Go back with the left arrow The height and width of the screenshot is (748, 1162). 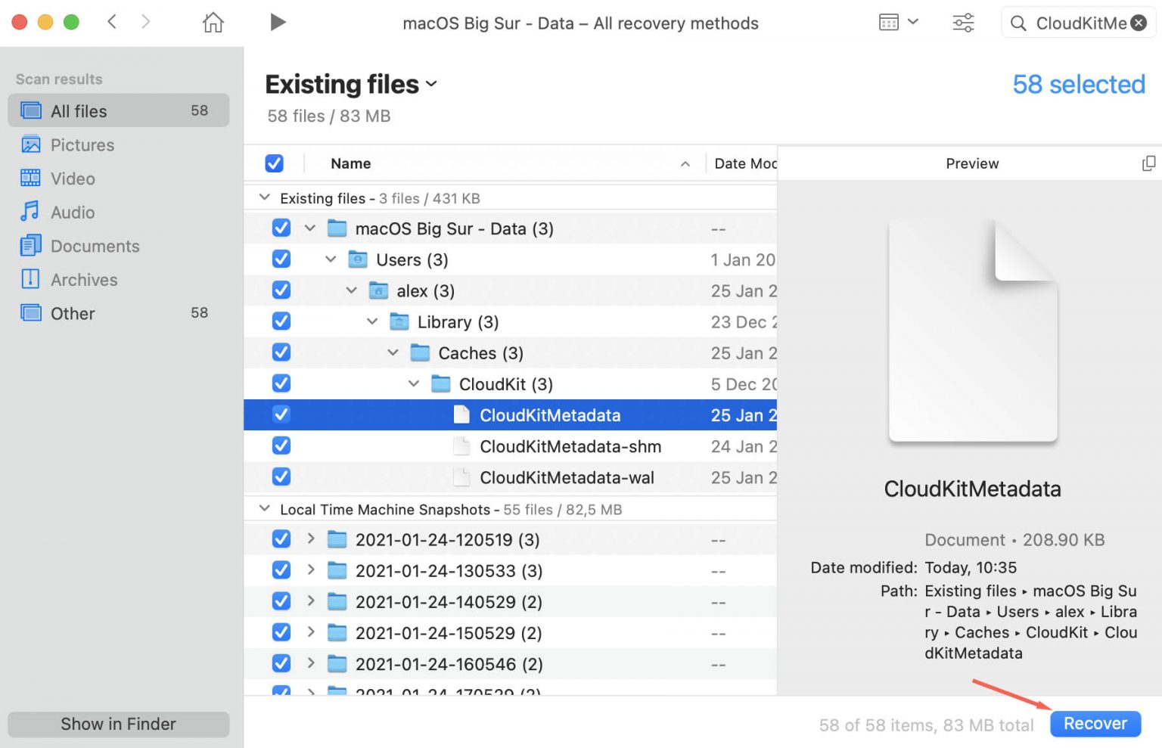(x=112, y=22)
